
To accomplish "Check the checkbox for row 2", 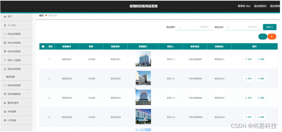I will click(43, 79).
